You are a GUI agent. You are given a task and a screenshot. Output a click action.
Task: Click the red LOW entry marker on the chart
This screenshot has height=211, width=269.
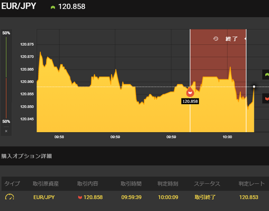[x=190, y=92]
